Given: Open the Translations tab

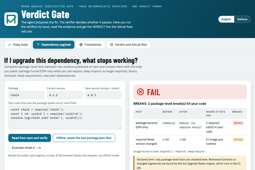Looking at the screenshot, I should point(90,45).
